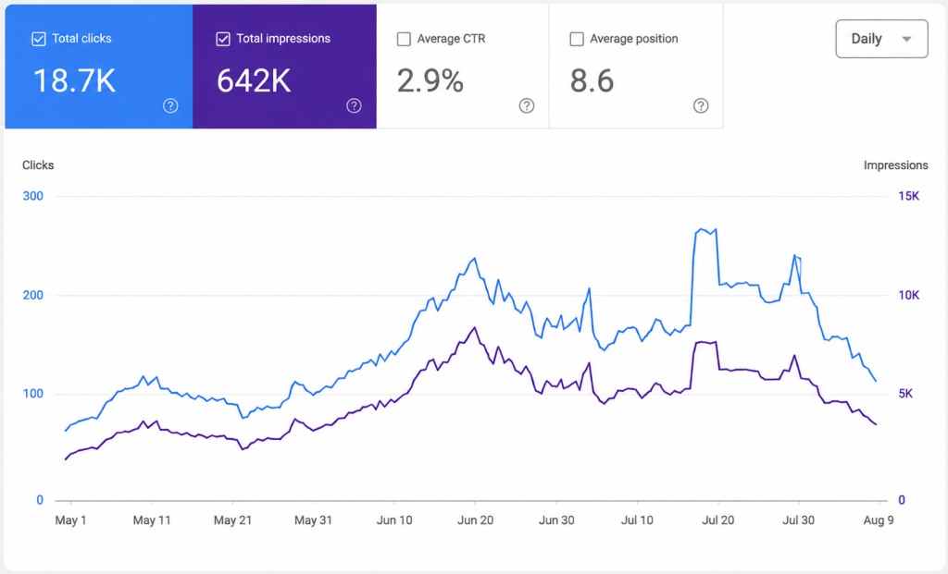Open the Daily interval dropdown

click(881, 39)
